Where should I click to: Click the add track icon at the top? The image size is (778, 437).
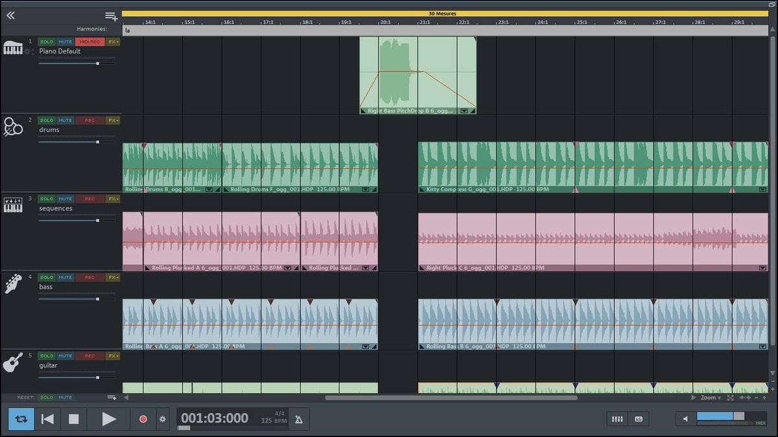coord(112,16)
